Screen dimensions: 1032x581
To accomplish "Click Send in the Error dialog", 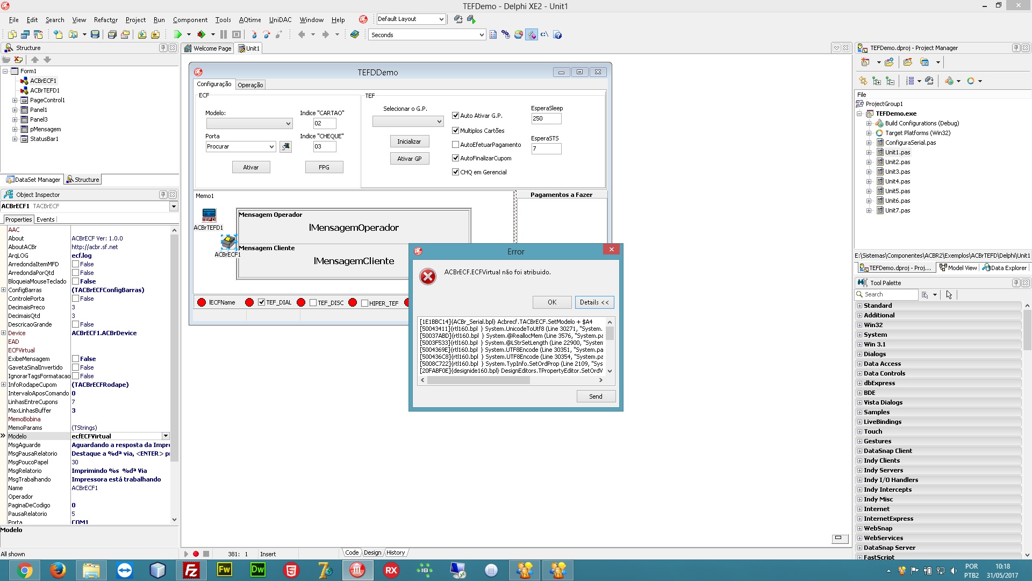I will pos(596,396).
